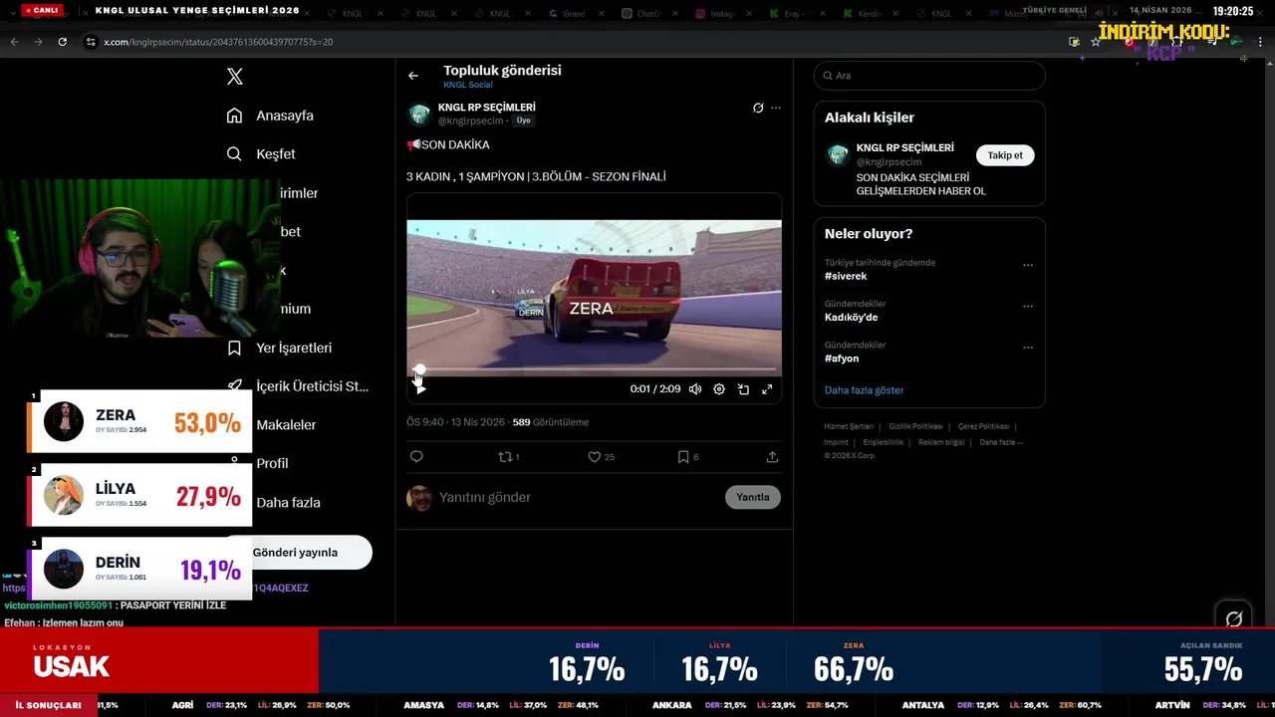Screen dimensions: 1275x717
Task: Expand the footer Daha fazla menu
Action: click(x=1000, y=442)
